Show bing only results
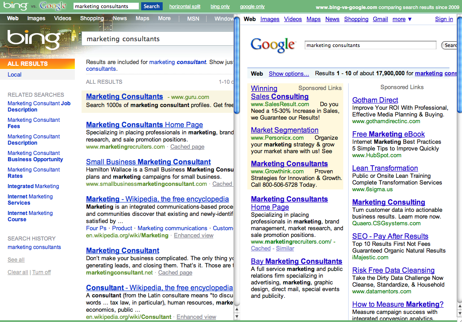Screen dimensions: 462x322 click(220, 7)
